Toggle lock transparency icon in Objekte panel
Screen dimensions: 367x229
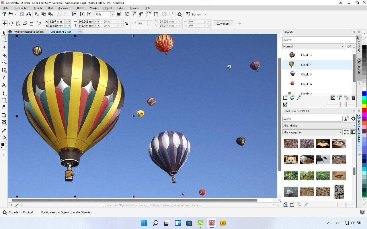pyautogui.click(x=285, y=104)
